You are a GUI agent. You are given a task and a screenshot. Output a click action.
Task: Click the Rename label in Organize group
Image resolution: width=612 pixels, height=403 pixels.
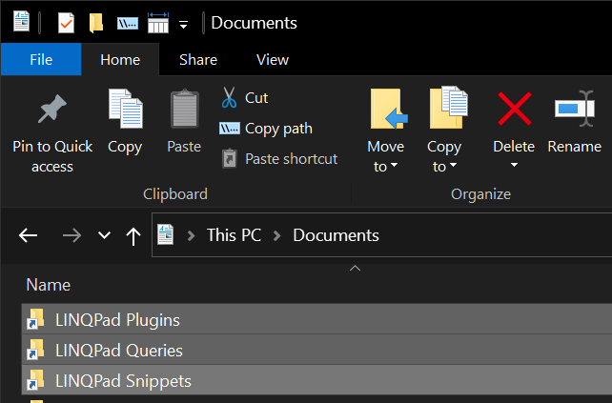point(574,147)
